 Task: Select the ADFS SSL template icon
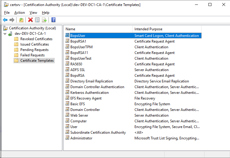pos(67,70)
